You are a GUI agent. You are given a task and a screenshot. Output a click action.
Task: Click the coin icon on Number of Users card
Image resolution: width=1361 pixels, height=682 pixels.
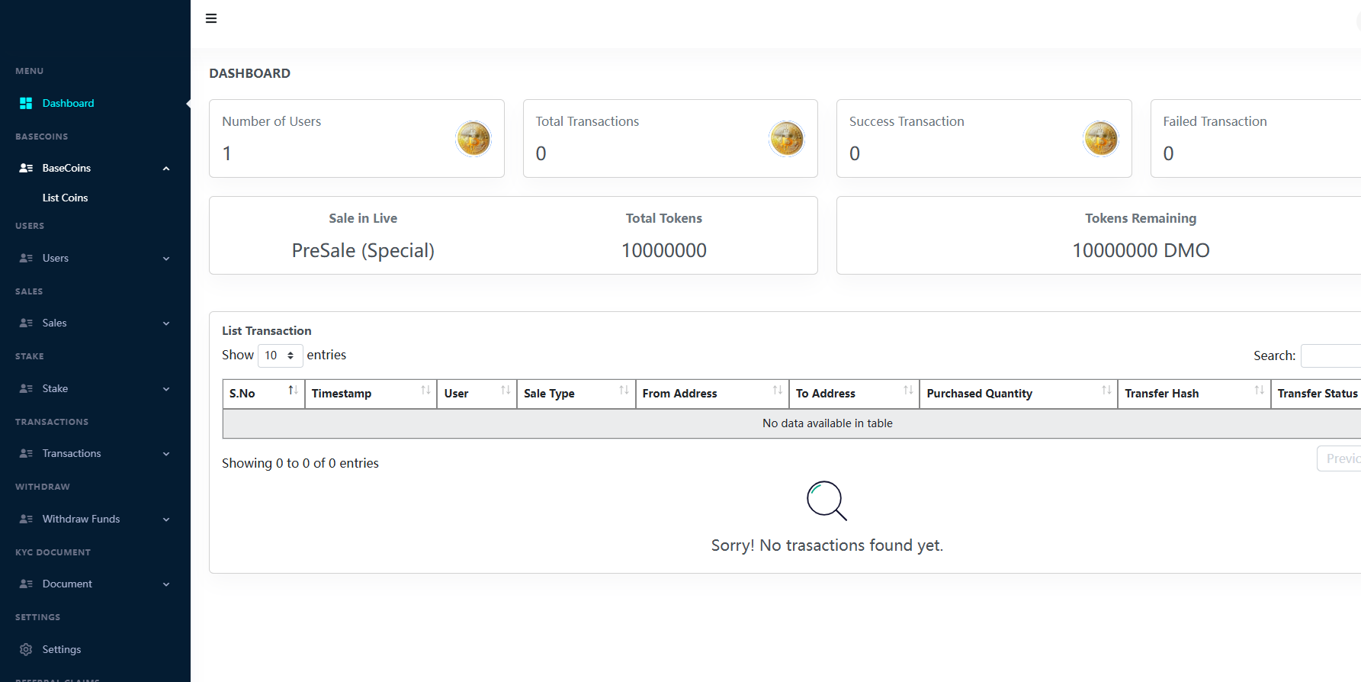click(473, 139)
